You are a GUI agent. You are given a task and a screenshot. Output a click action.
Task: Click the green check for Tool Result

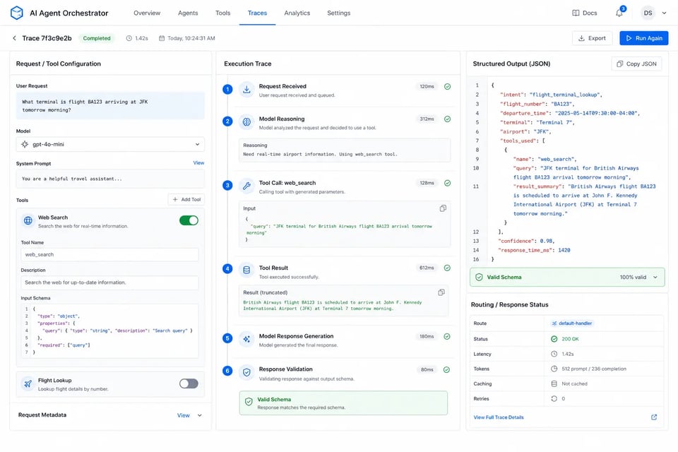click(x=447, y=268)
